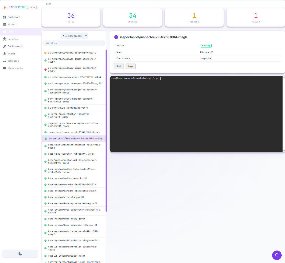Click node value k8s-gpu-01
The width and height of the screenshot is (285, 263).
tap(207, 52)
